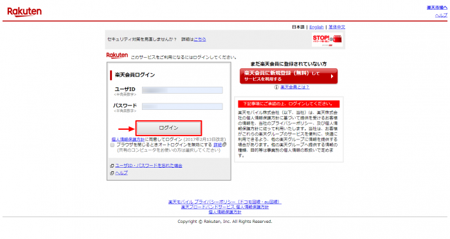Focus the ユーザID input field
The image size is (450, 239).
pyautogui.click(x=182, y=90)
